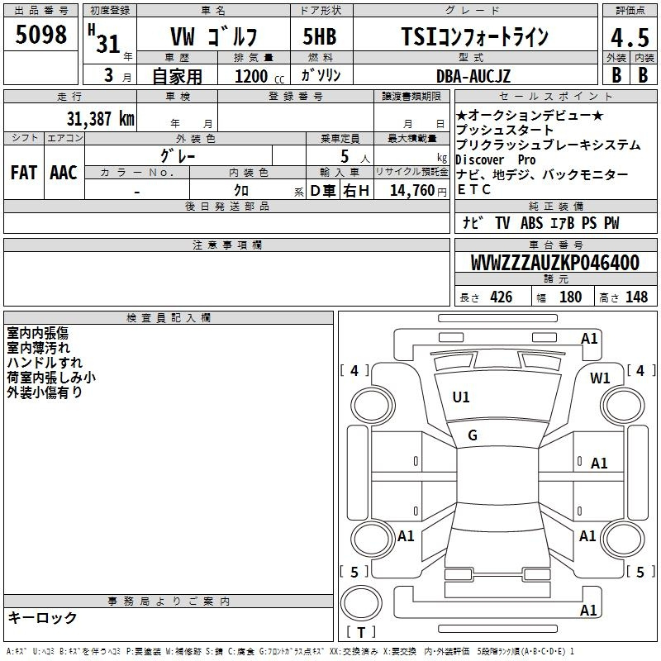Click length value 426
This screenshot has width=661, height=661.
(x=502, y=297)
